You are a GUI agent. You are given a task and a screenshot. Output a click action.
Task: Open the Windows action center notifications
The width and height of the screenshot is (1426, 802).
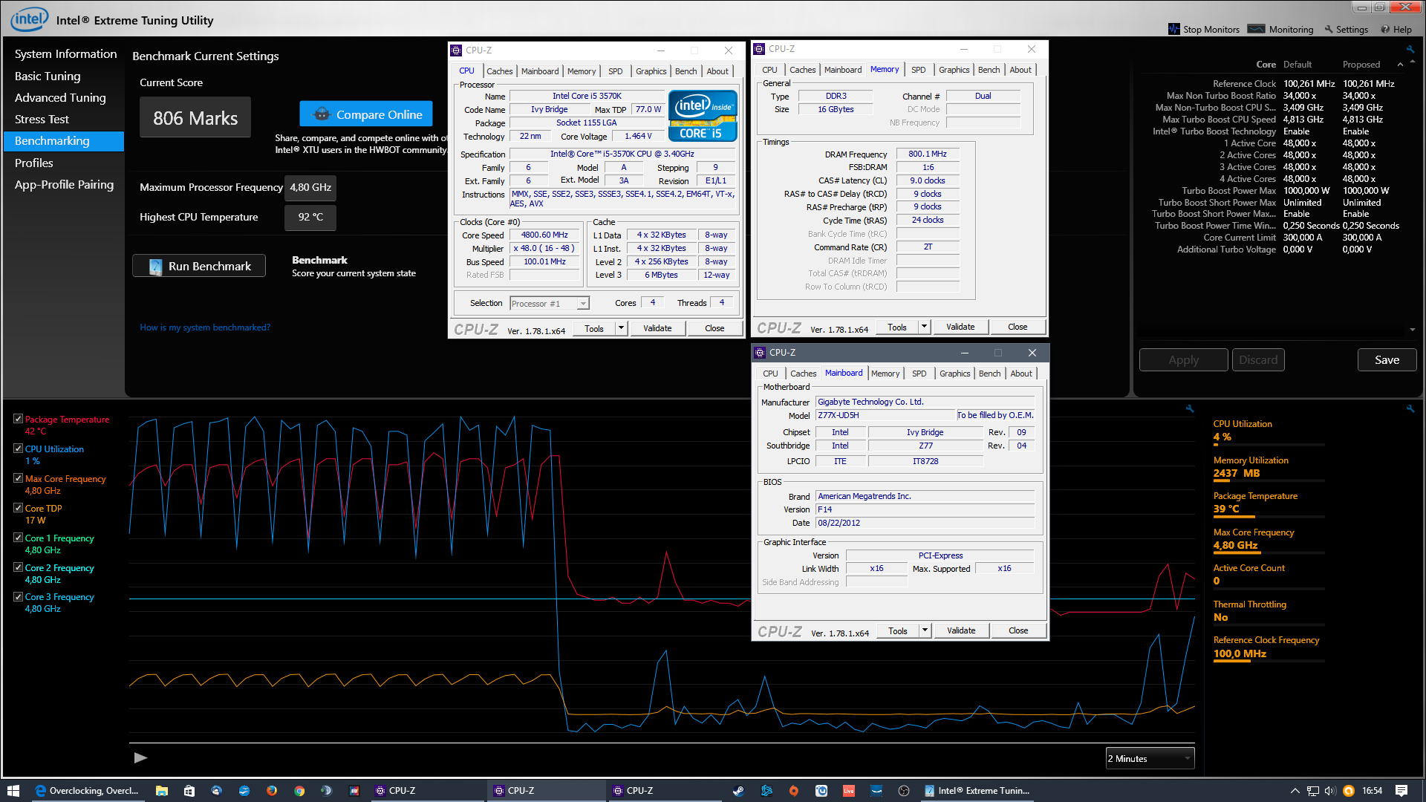[x=1401, y=790]
